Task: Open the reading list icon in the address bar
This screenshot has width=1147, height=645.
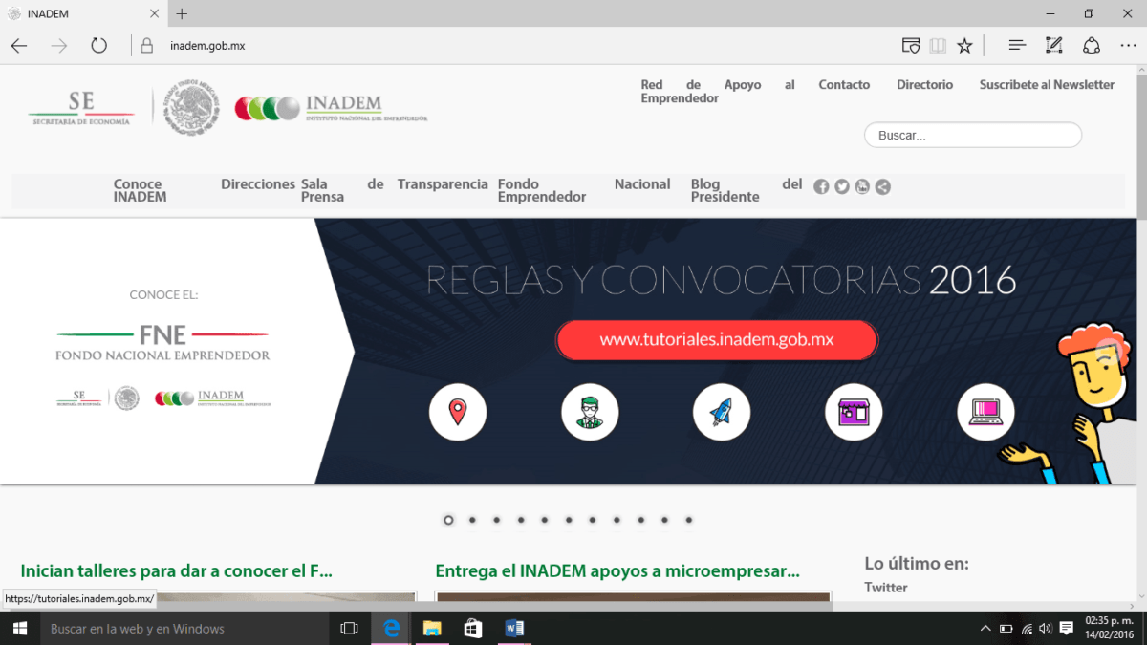Action: click(911, 45)
